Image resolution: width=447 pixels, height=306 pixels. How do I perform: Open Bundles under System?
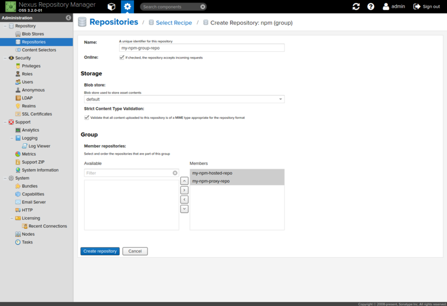pos(30,186)
